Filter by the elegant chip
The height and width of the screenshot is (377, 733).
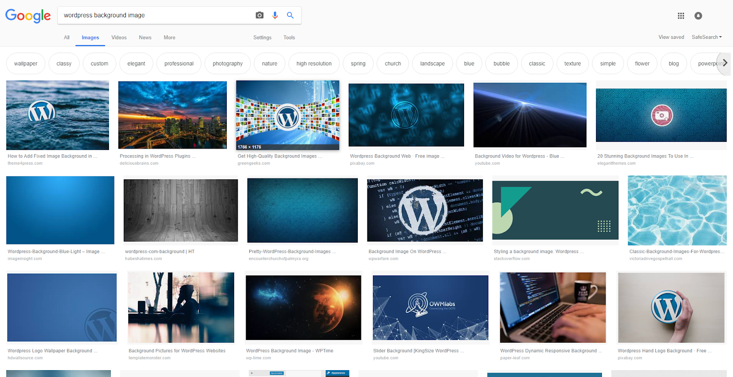136,64
